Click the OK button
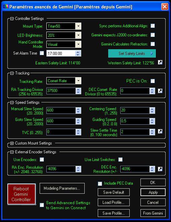171x222 pixels. pos(153,182)
